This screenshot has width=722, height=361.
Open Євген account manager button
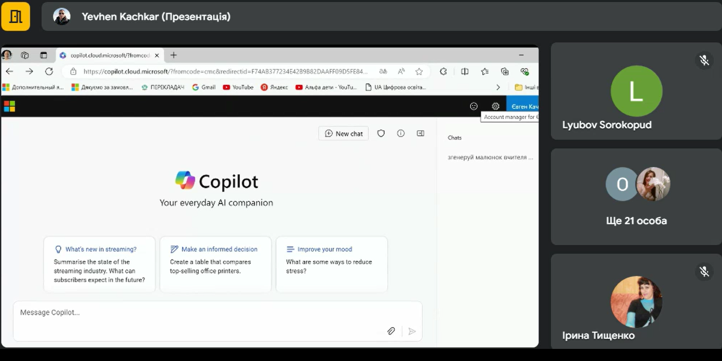[x=523, y=106]
